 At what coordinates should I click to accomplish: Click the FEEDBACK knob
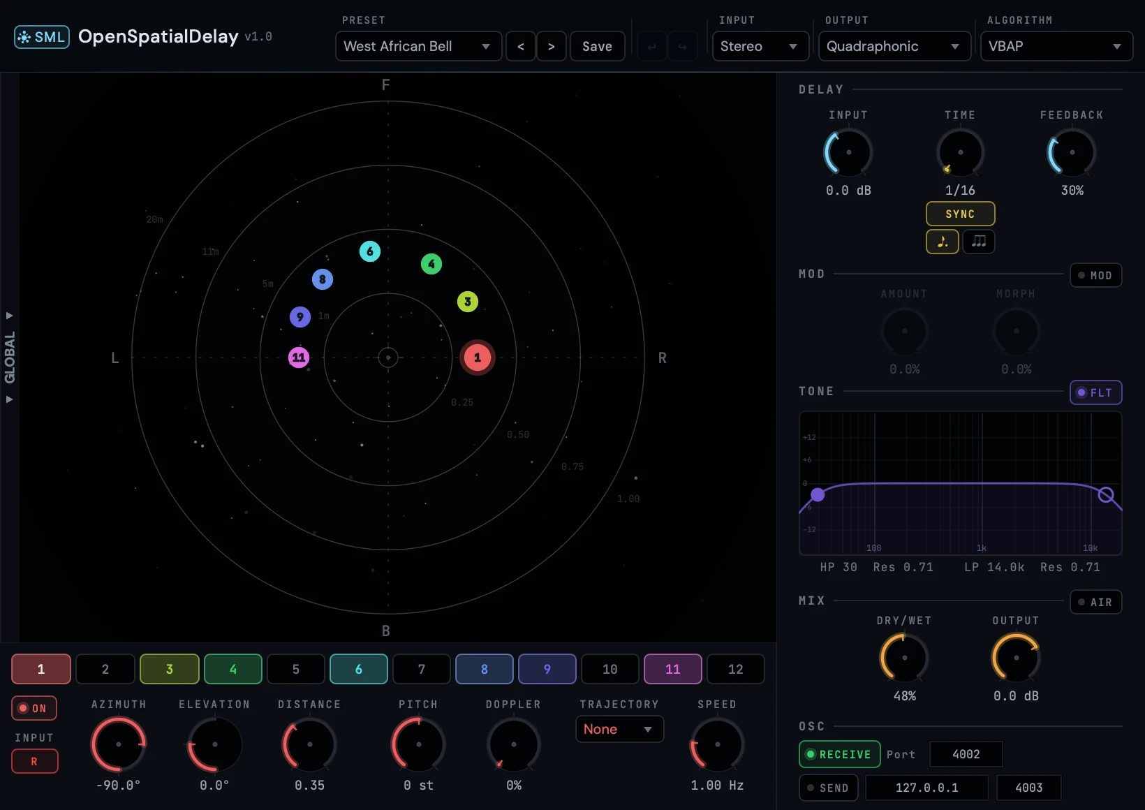(x=1072, y=152)
